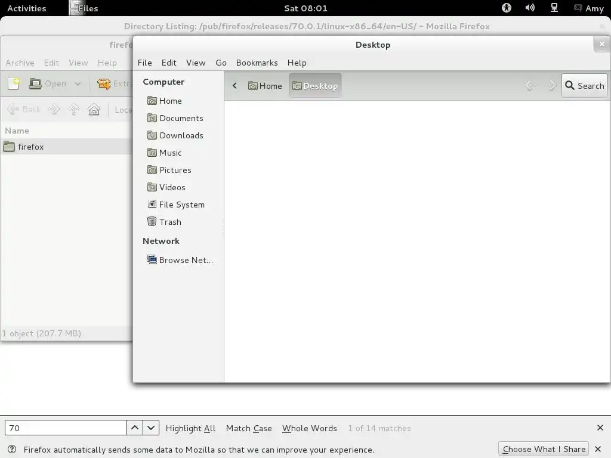Toggle Highlight All in find bar

coord(190,428)
